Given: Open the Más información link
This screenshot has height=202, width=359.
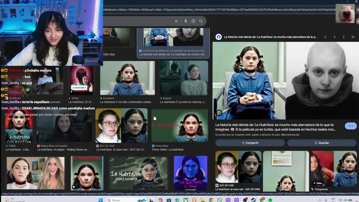Looking at the screenshot, I should 290,135.
